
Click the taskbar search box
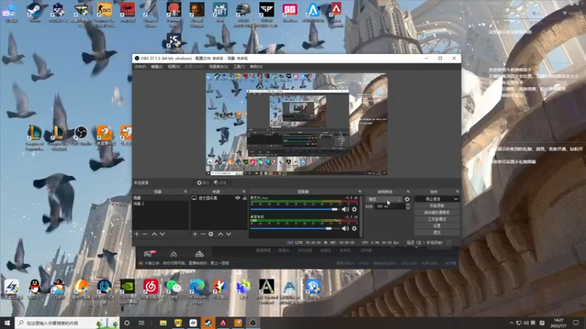(67, 322)
